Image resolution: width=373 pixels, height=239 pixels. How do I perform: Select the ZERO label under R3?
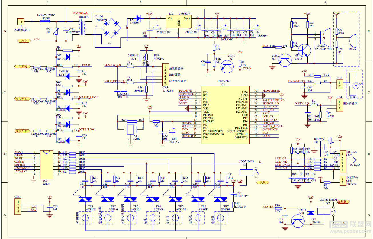click(247, 68)
